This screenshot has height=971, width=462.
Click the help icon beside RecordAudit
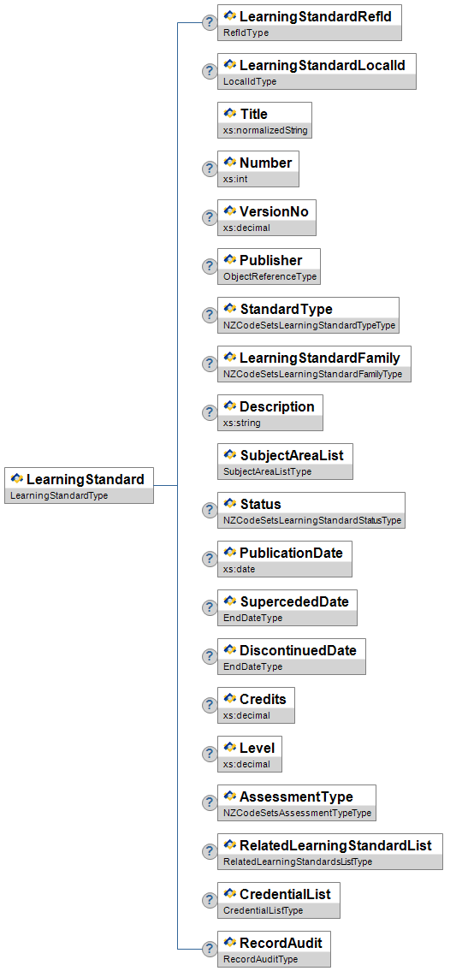pos(210,949)
